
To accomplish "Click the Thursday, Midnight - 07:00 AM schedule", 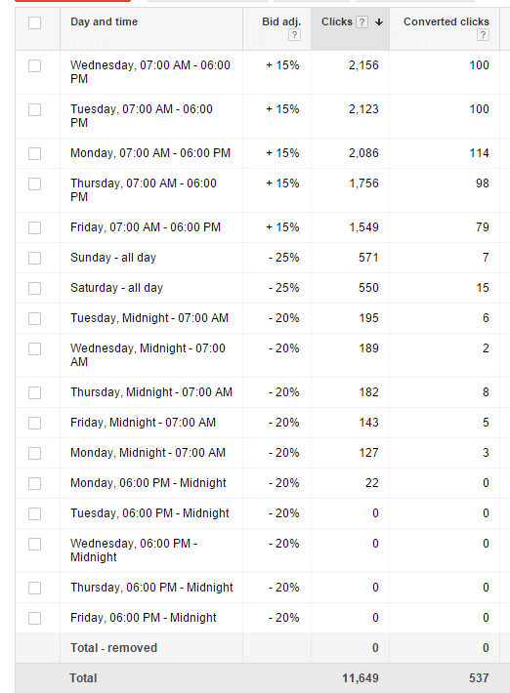I will [151, 392].
